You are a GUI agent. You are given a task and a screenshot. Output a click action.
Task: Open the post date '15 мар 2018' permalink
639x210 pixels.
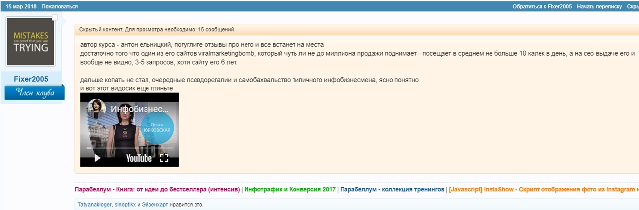(x=21, y=6)
